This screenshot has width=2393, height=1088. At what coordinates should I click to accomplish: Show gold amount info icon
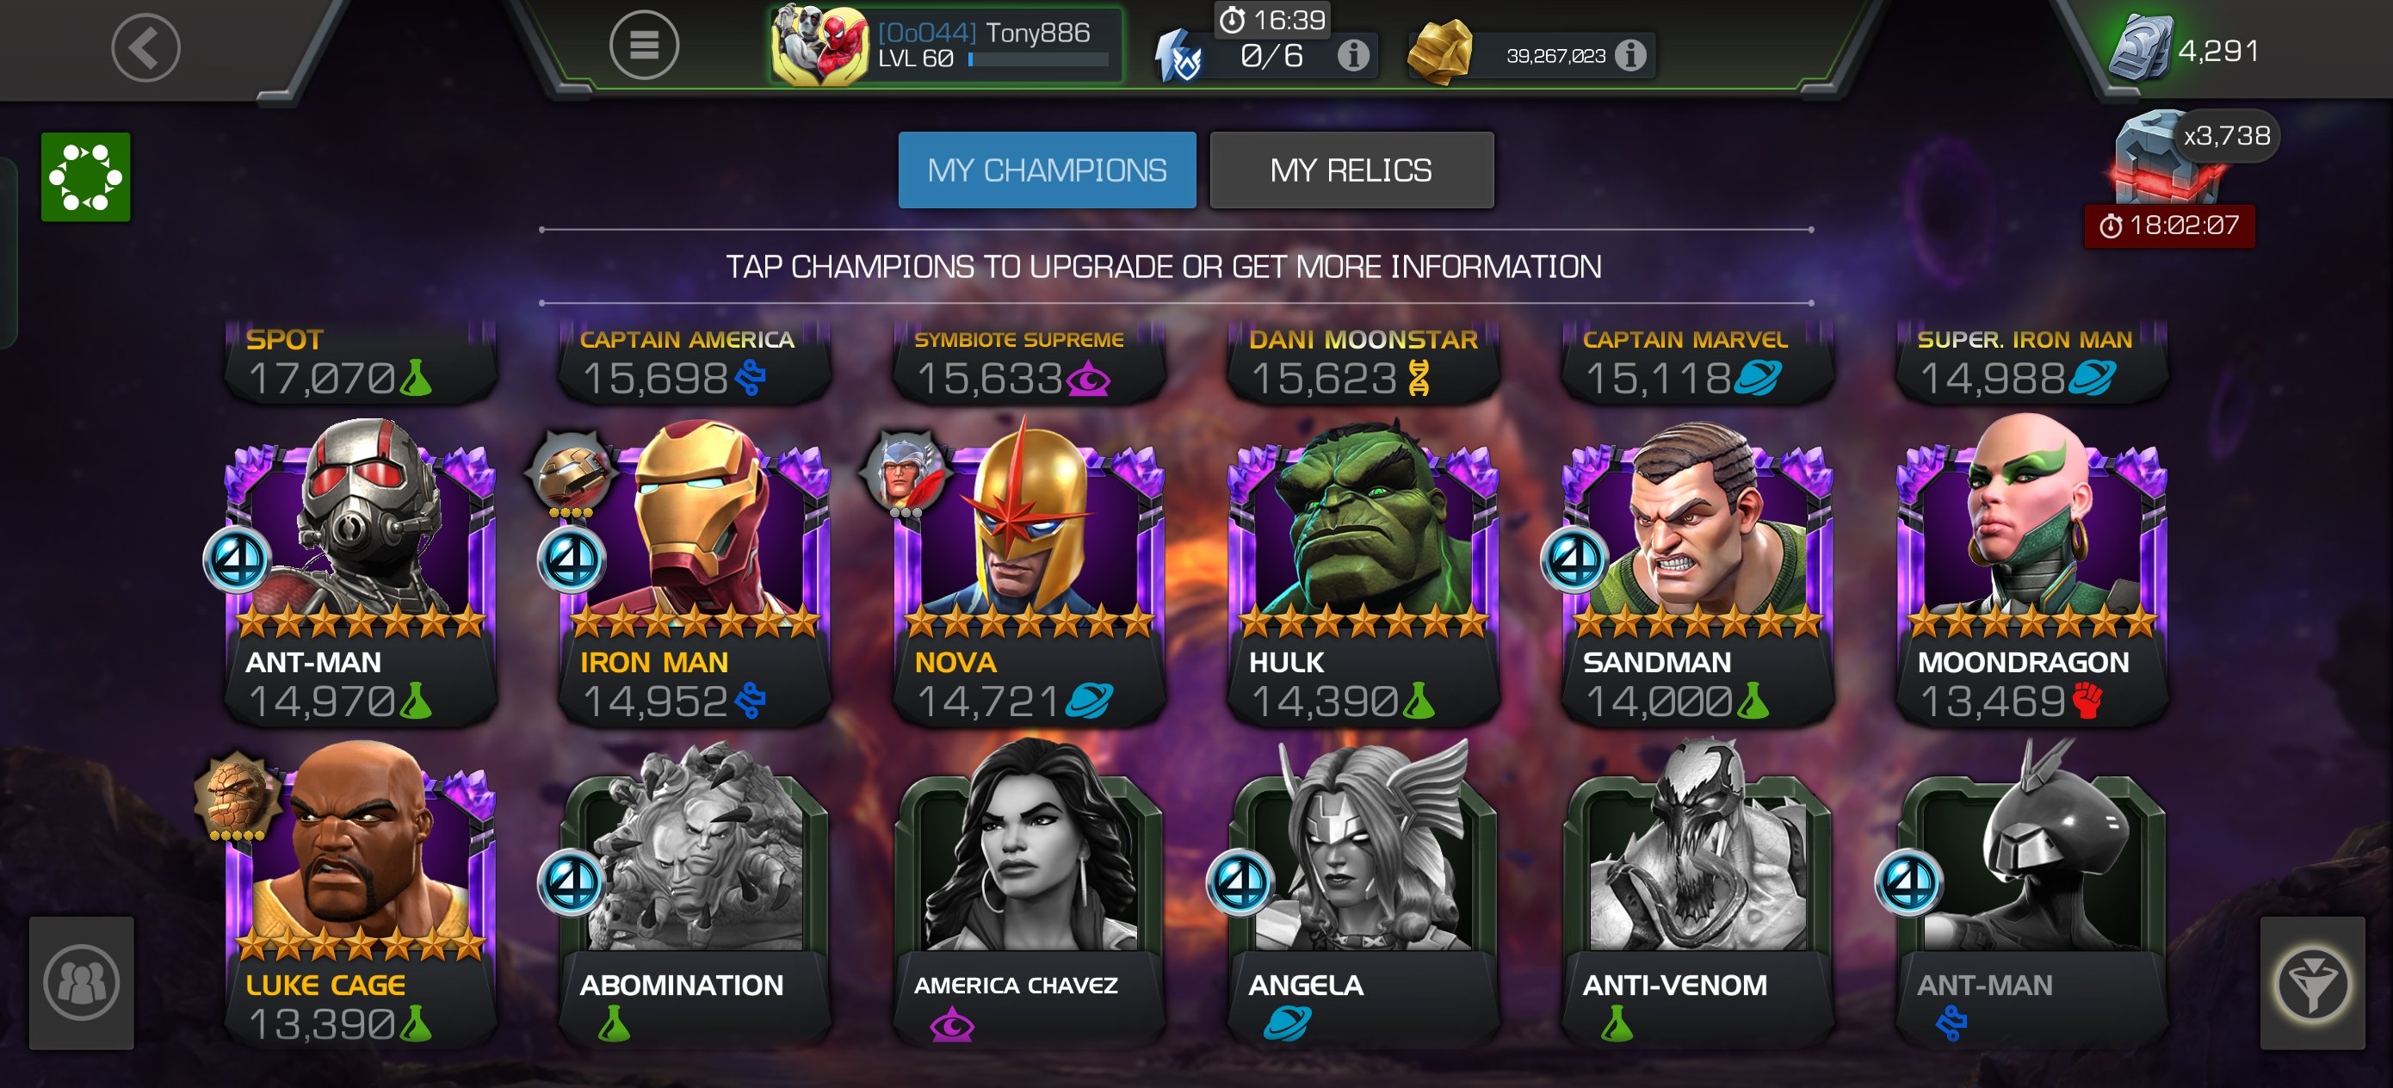1629,56
